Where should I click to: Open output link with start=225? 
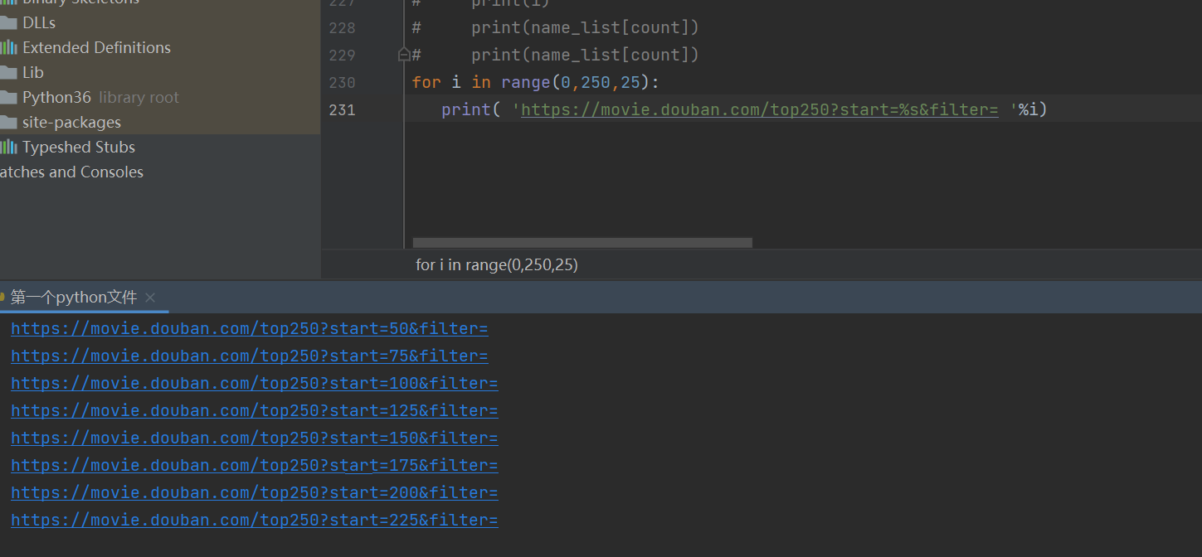pyautogui.click(x=255, y=521)
